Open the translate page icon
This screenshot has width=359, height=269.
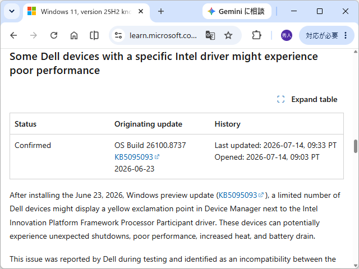[x=210, y=35]
